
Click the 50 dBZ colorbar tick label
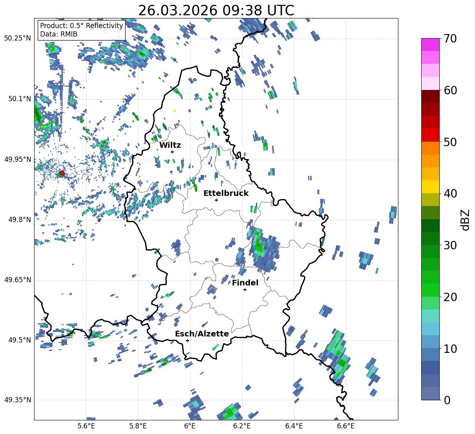[x=450, y=142]
